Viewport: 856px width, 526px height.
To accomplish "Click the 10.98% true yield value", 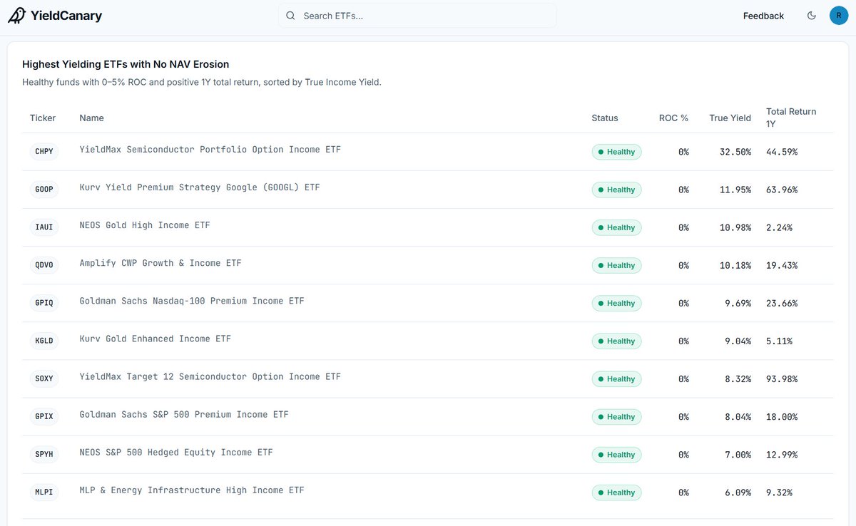I will coord(735,227).
